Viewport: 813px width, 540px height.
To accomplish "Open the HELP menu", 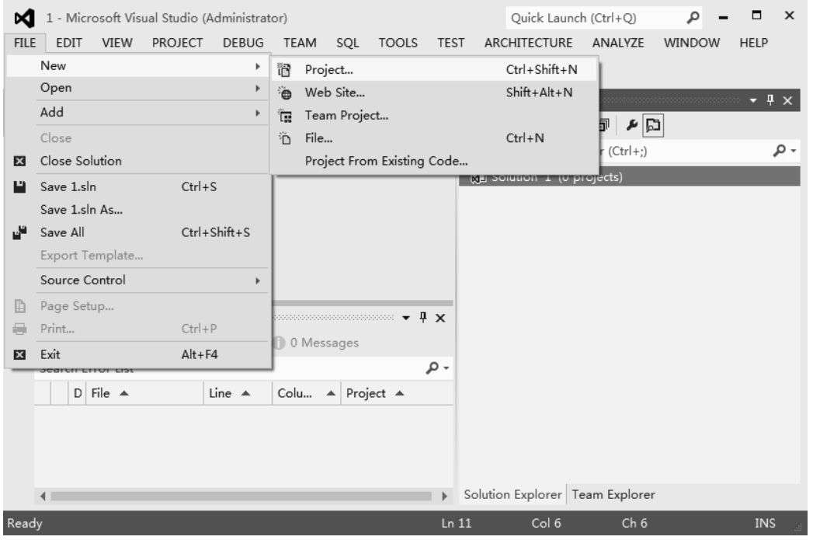I will [753, 43].
